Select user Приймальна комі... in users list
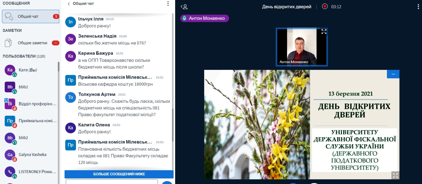 (31, 121)
